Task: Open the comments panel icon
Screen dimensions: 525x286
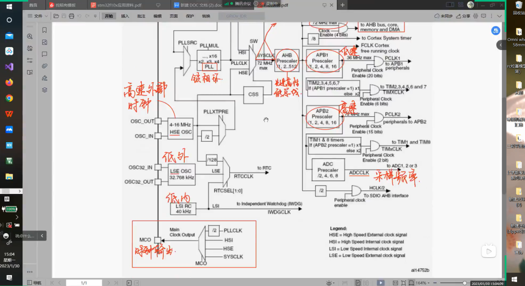Action: point(44,54)
